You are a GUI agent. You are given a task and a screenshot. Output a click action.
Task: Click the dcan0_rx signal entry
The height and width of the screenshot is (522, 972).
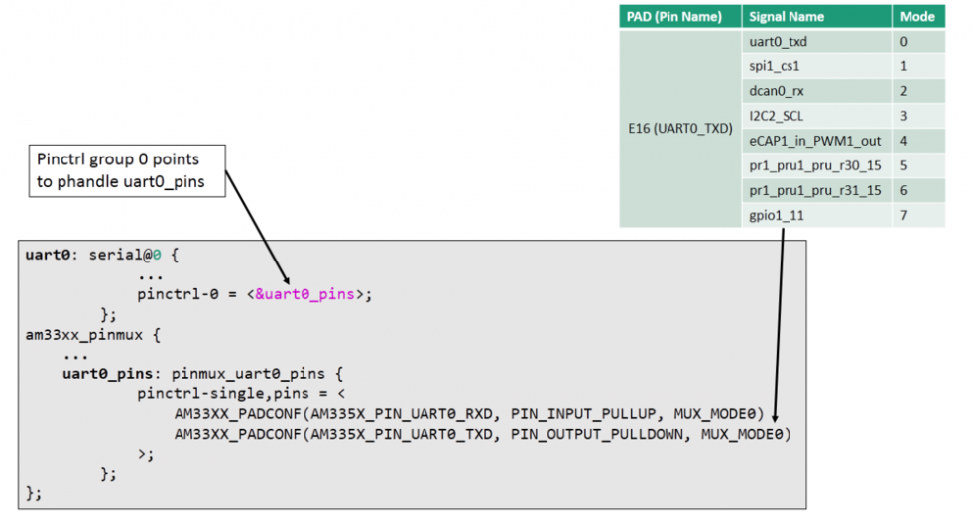[775, 91]
